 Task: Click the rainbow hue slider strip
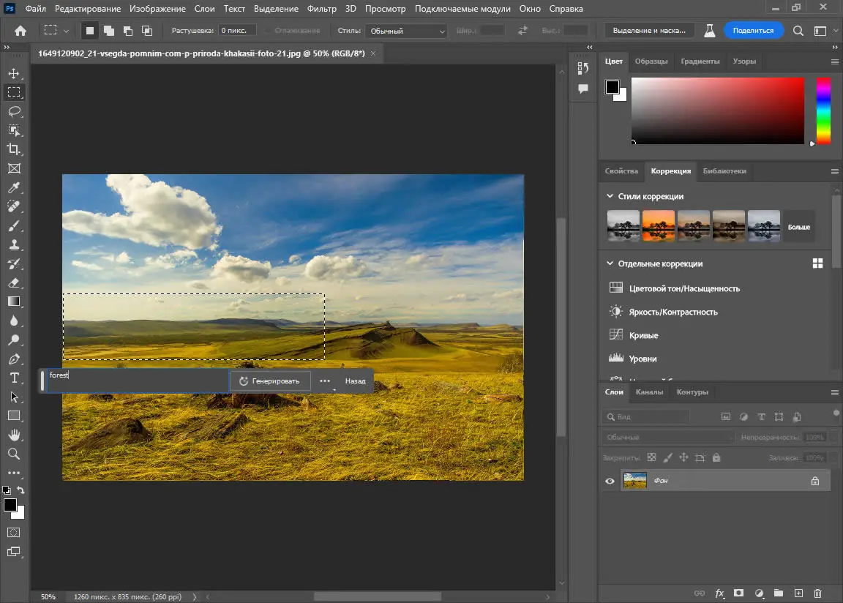(x=823, y=111)
